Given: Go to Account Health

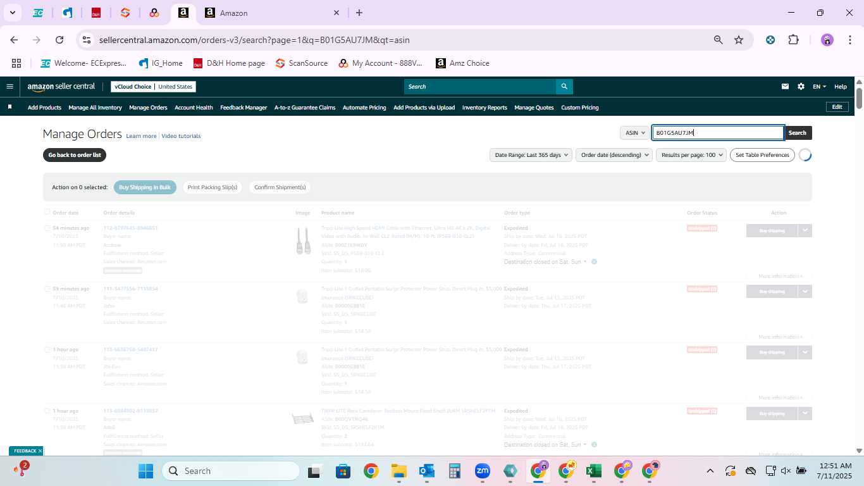Looking at the screenshot, I should (194, 108).
